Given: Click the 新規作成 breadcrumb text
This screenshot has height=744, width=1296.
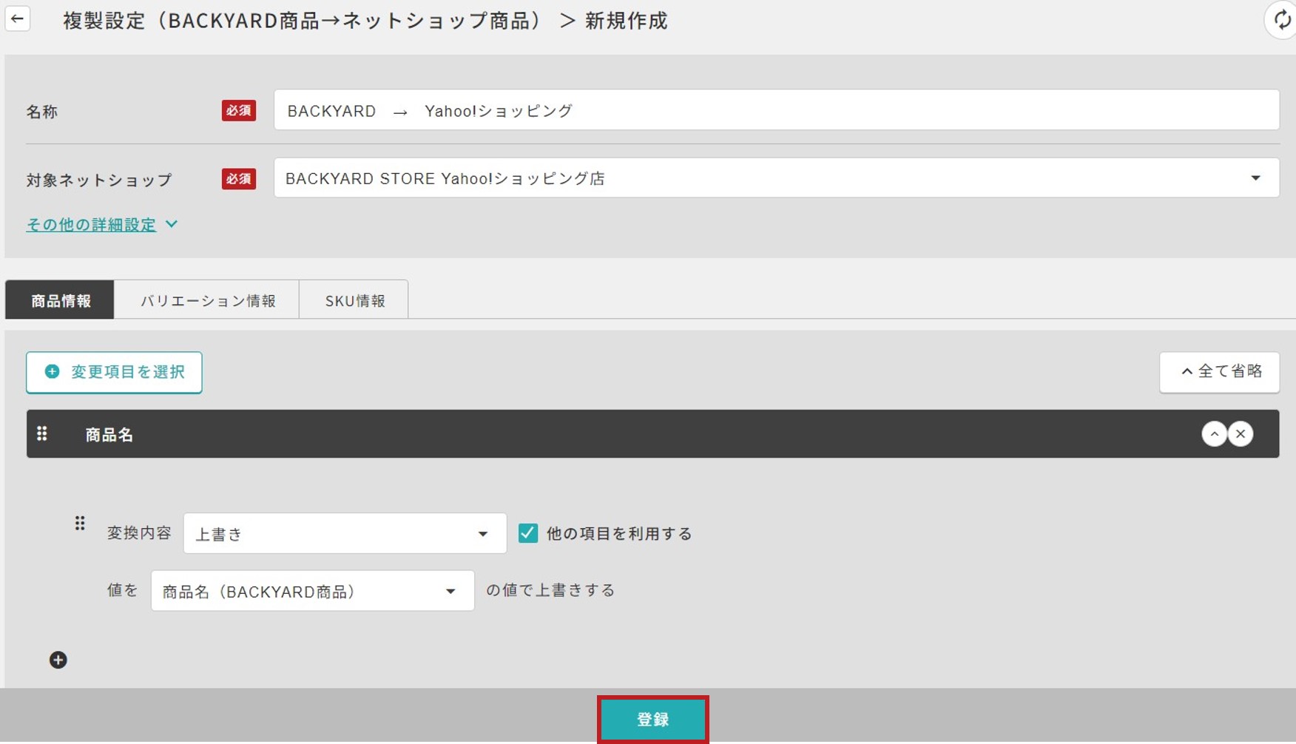Looking at the screenshot, I should (x=627, y=21).
